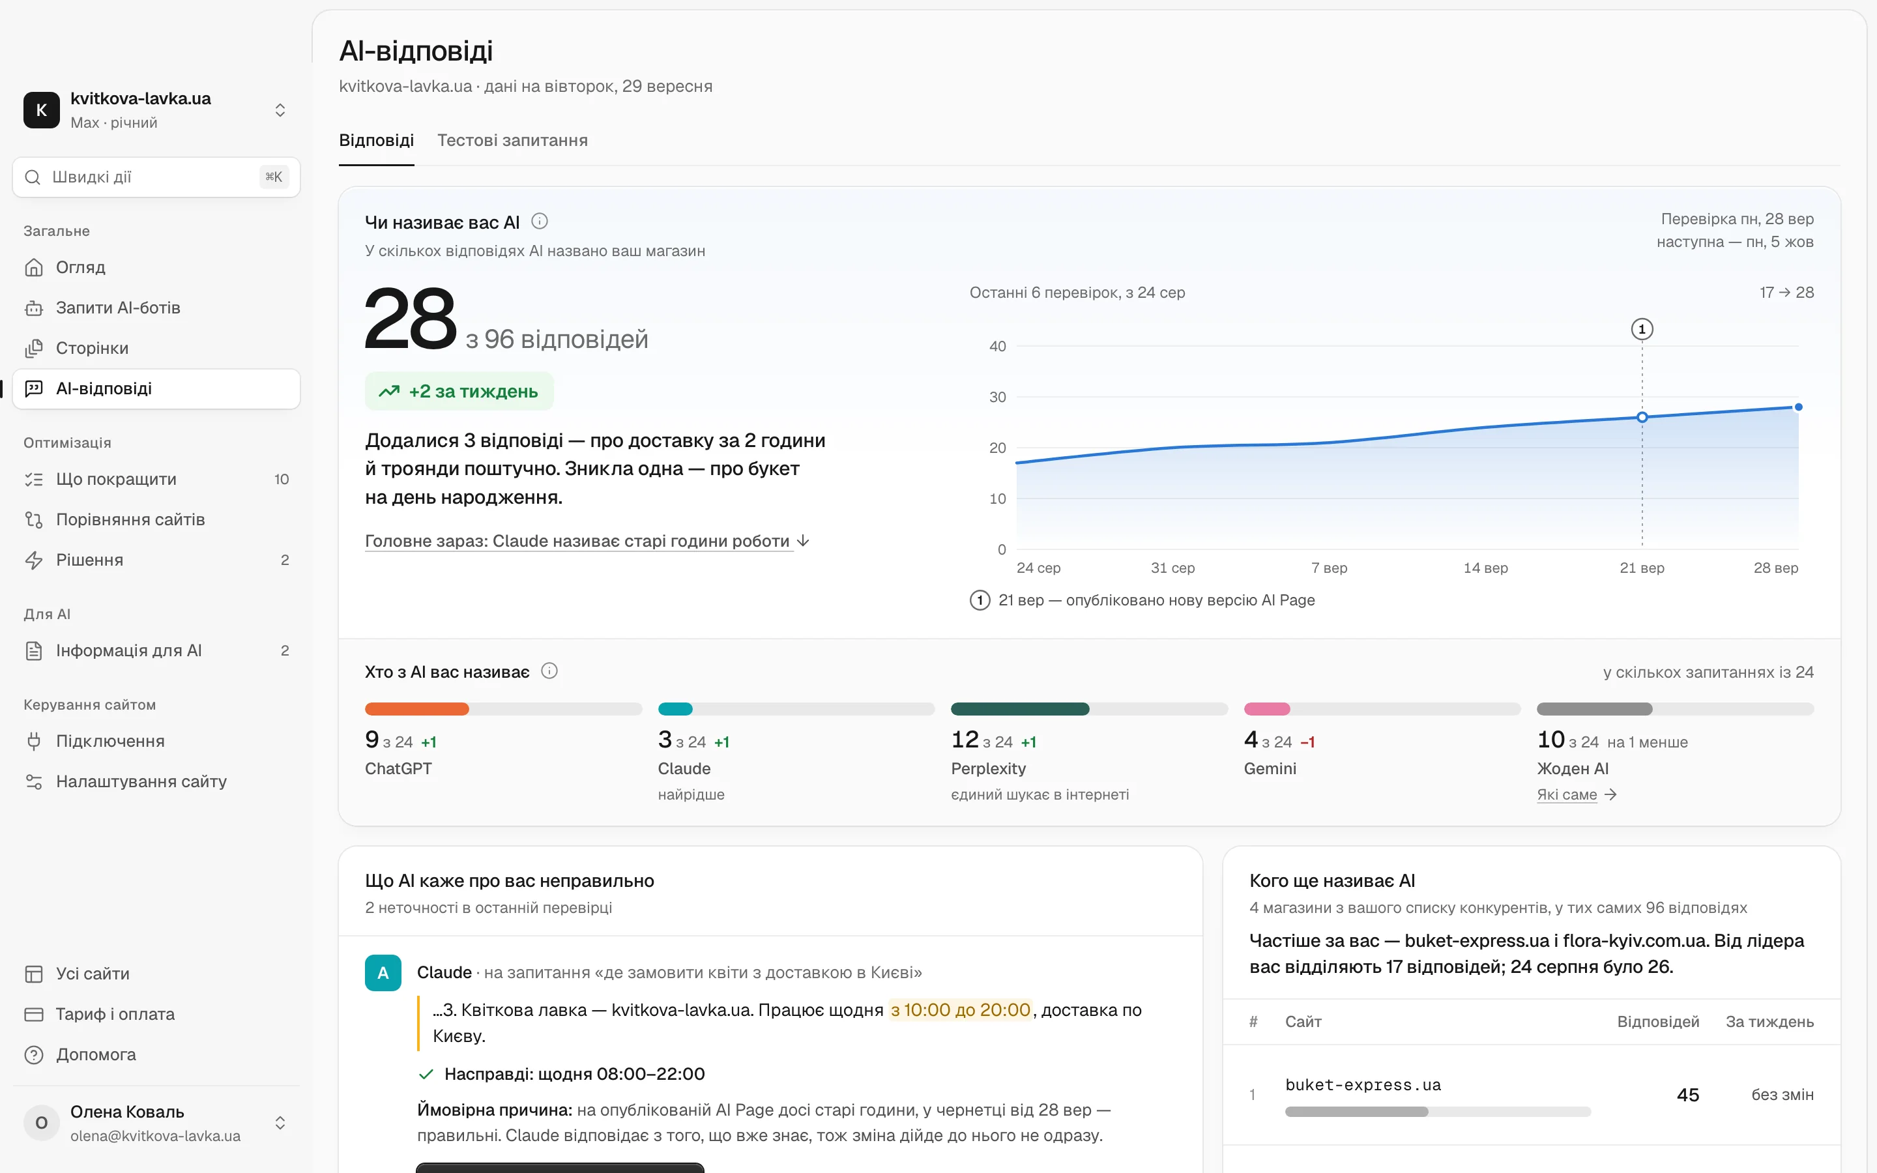
Task: Click chart annotation marker 1 at 21 вер
Action: (1642, 329)
